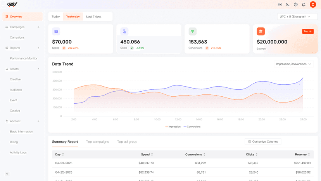Open the help question-mark icon
This screenshot has height=181, width=321.
tap(296, 5)
